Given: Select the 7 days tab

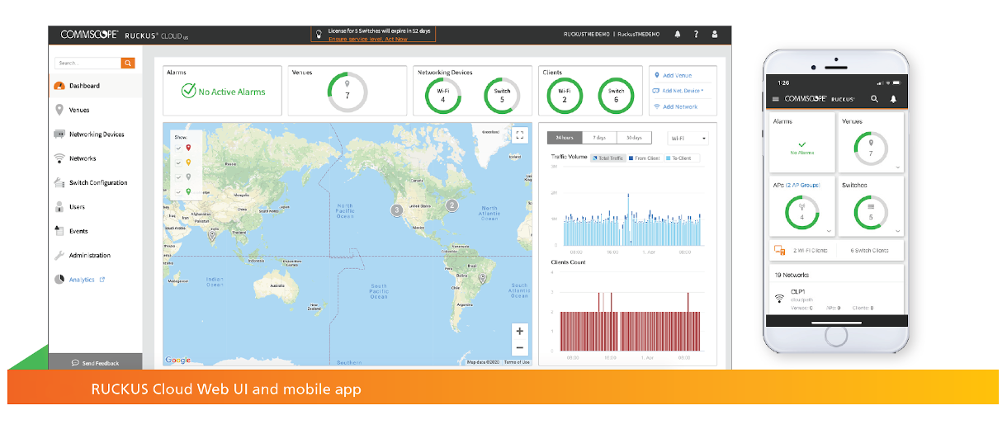Looking at the screenshot, I should (x=598, y=138).
